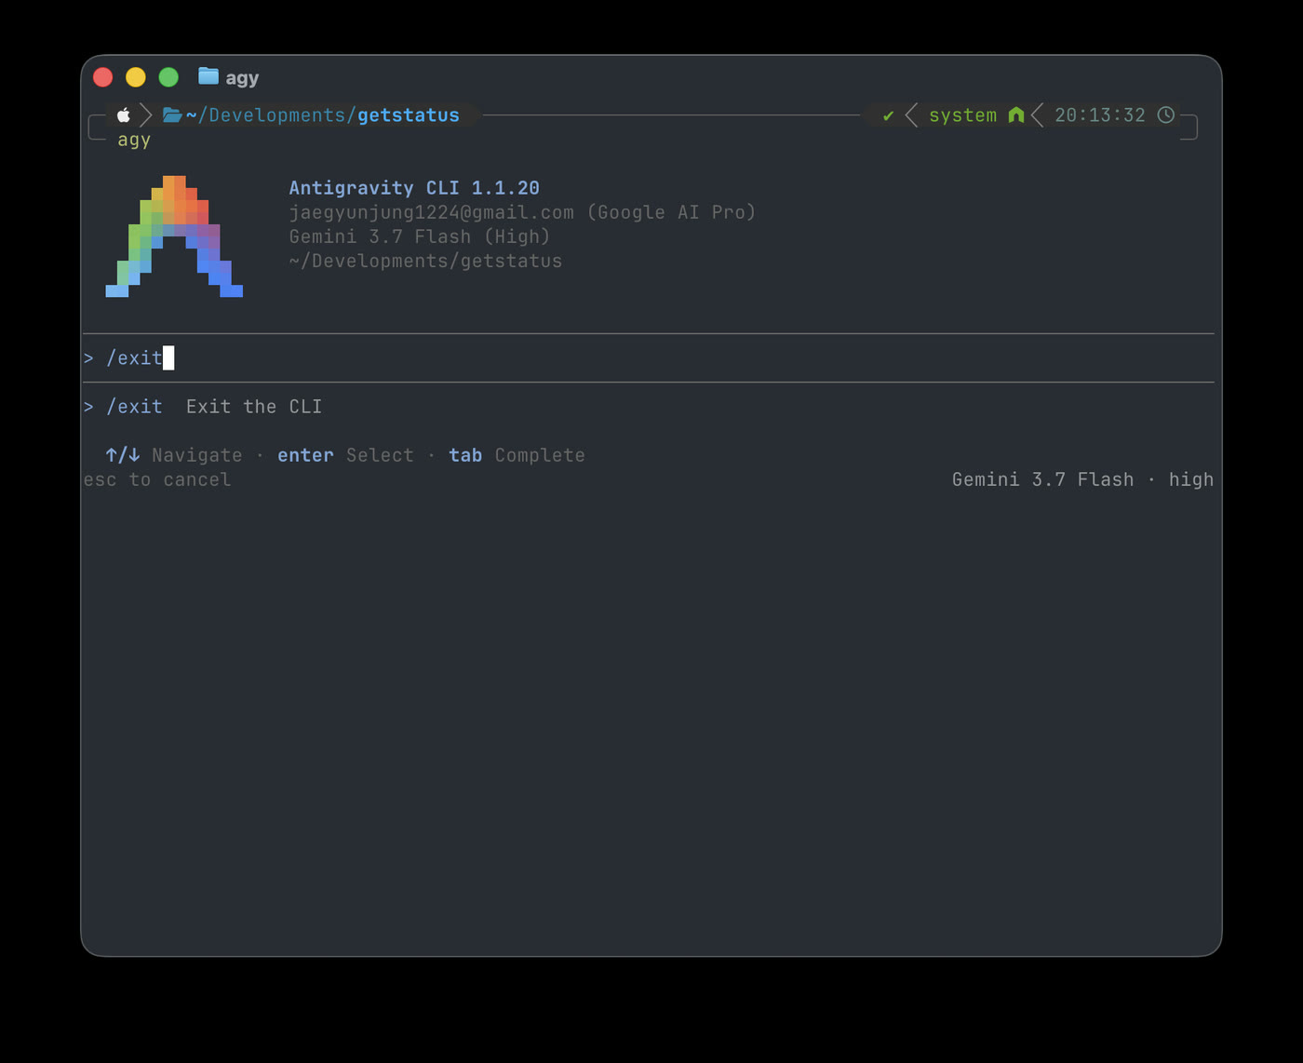The image size is (1303, 1063).
Task: Click the Apple logo in the prompt
Action: 123,114
